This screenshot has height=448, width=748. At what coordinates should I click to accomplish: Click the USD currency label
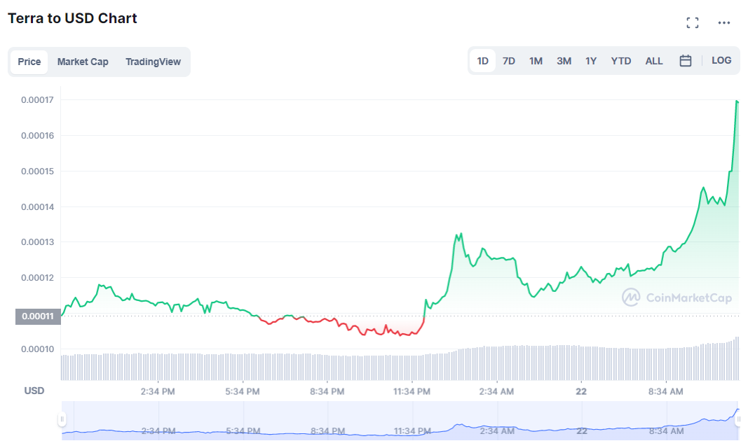pos(34,391)
